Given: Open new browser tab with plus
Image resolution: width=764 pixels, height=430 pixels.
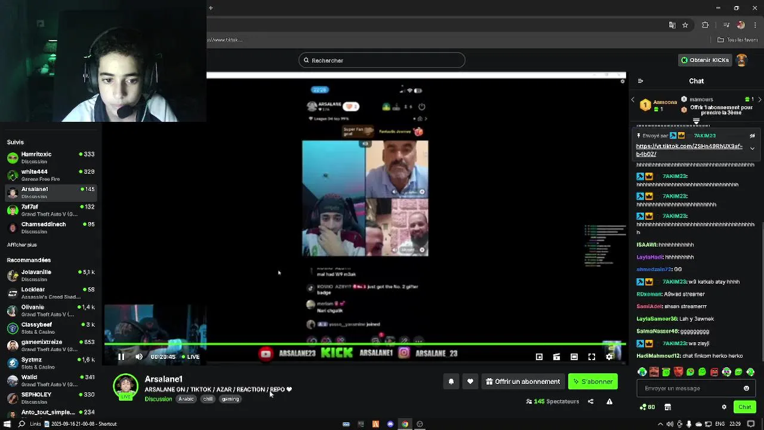Looking at the screenshot, I should tap(211, 8).
